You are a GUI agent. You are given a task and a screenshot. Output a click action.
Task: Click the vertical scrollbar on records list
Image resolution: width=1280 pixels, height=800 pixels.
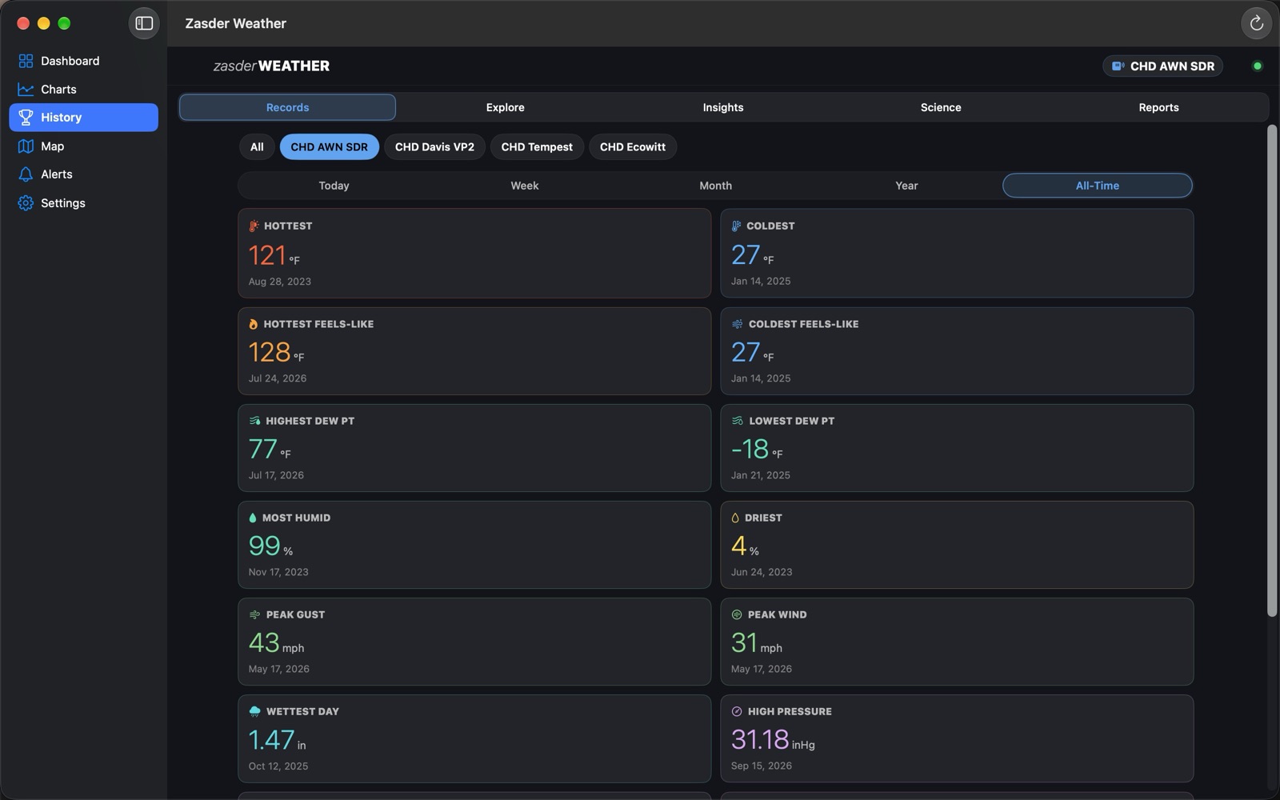tap(1272, 370)
